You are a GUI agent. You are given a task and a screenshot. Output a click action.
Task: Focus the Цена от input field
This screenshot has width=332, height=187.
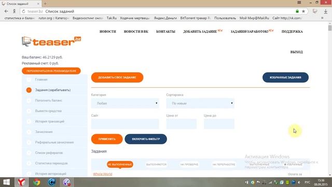click(x=182, y=124)
